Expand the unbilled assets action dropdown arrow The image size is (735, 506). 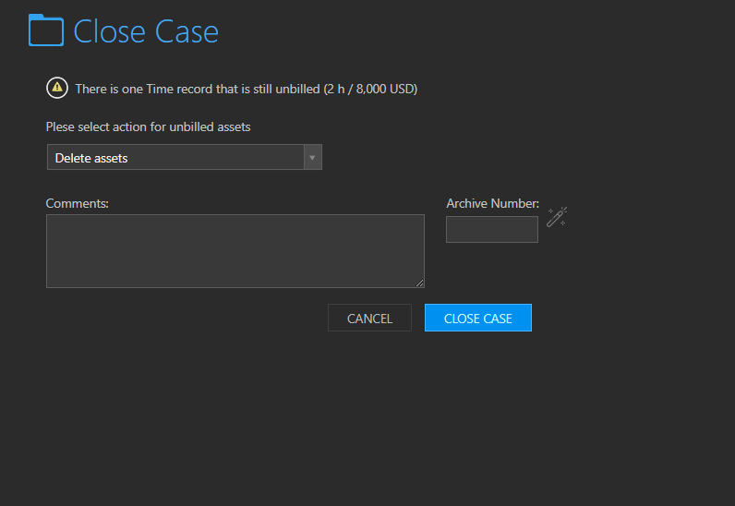[312, 158]
